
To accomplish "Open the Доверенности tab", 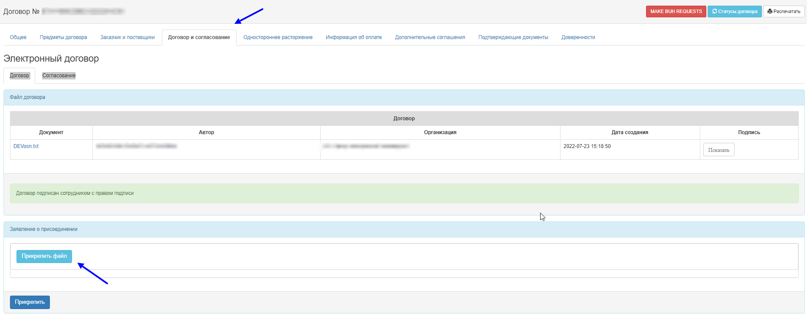I will pyautogui.click(x=578, y=37).
